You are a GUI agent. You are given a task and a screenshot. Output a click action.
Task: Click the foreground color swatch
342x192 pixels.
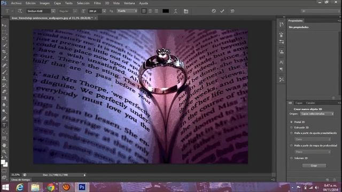click(3, 162)
